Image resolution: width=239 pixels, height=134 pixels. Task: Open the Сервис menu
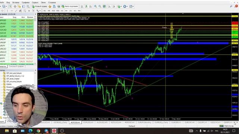[x=35, y=3]
